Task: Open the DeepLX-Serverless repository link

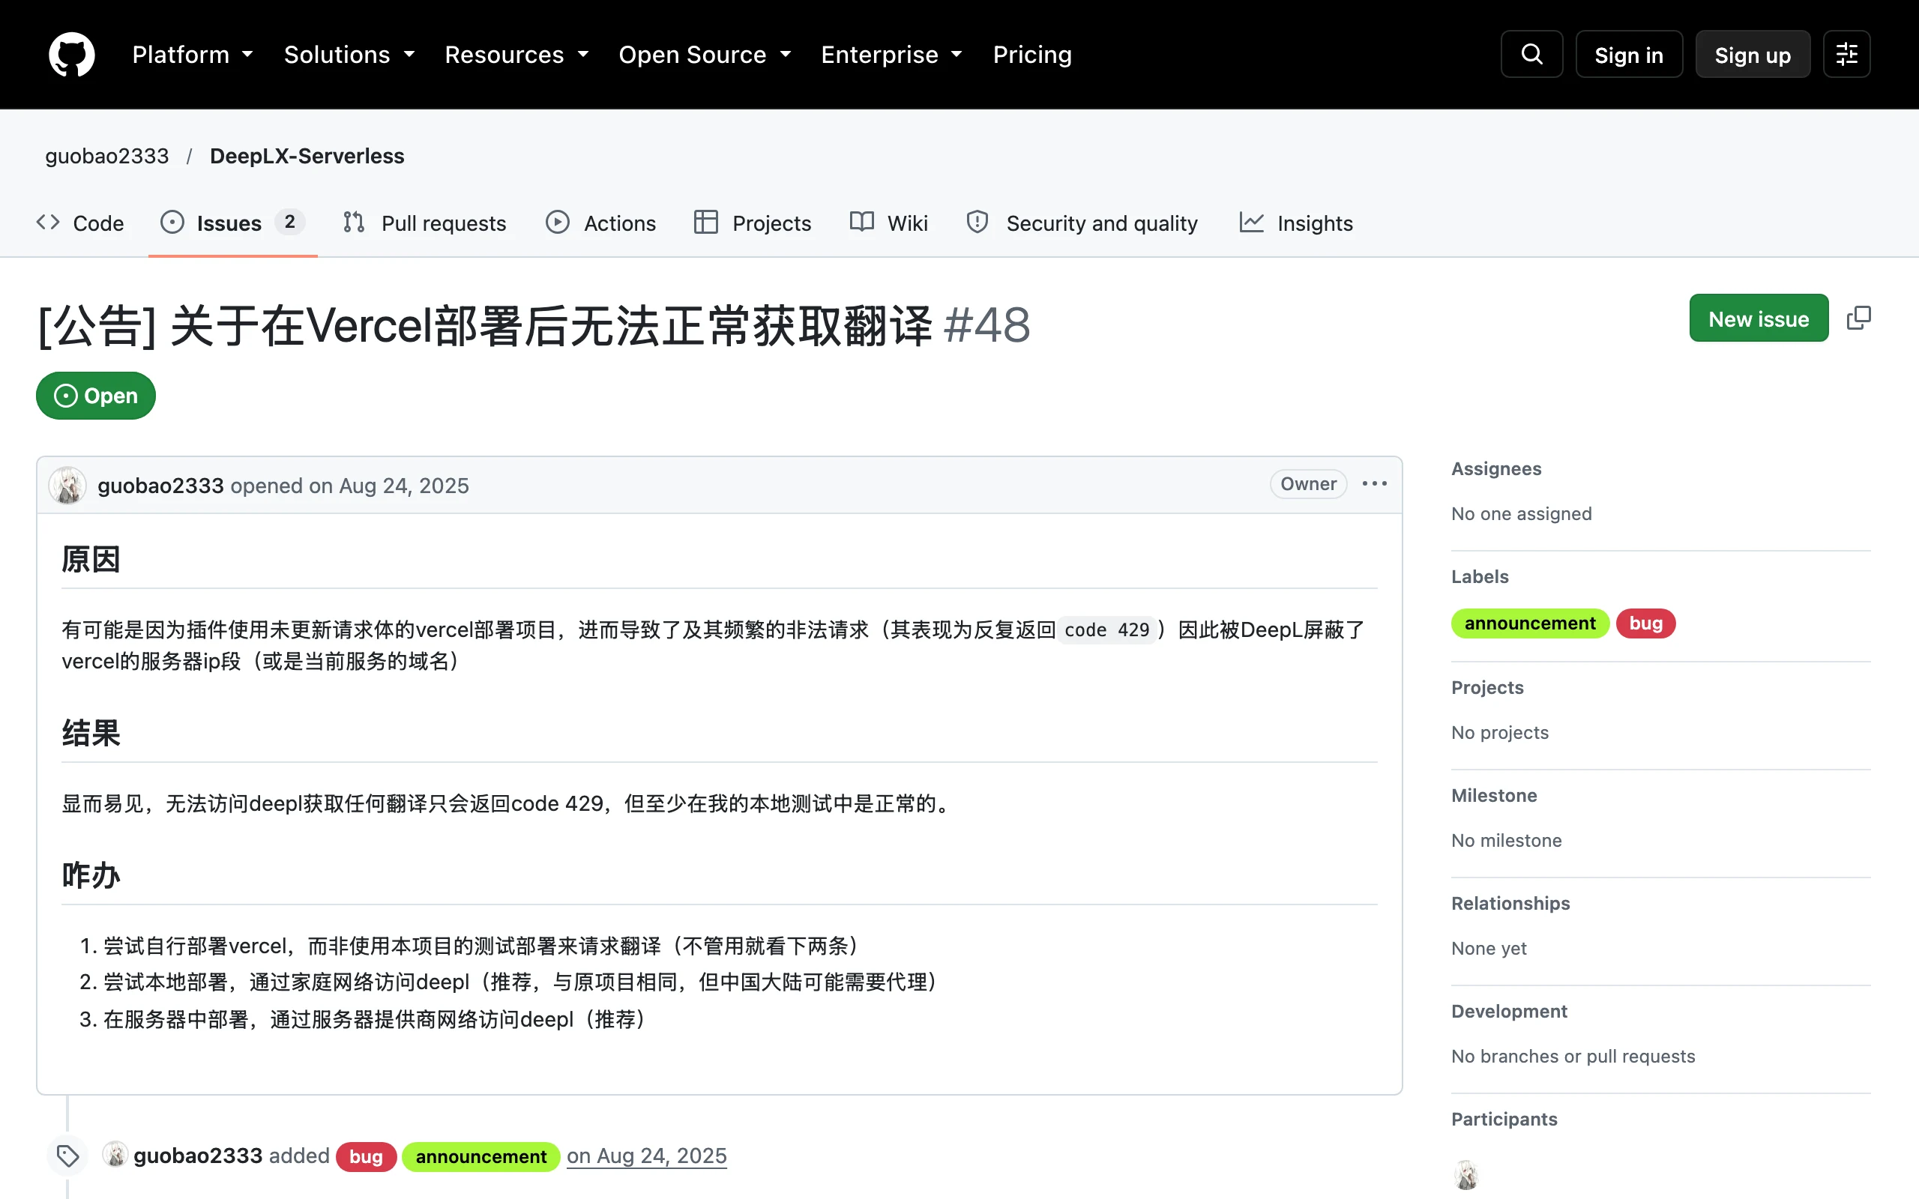Action: click(307, 156)
